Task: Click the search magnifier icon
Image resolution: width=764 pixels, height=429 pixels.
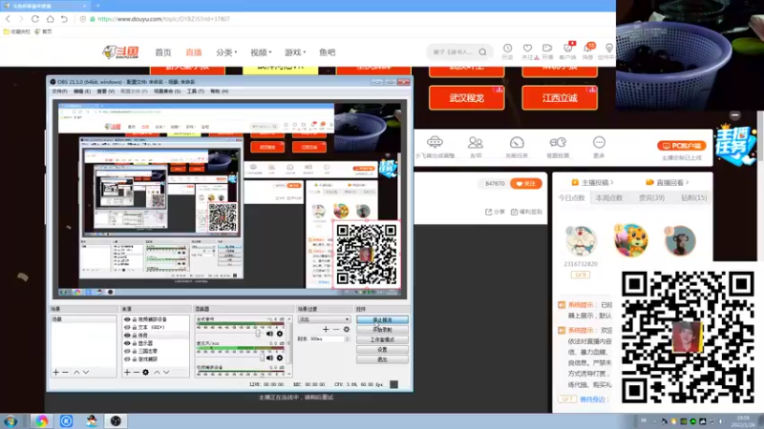Action: [482, 52]
